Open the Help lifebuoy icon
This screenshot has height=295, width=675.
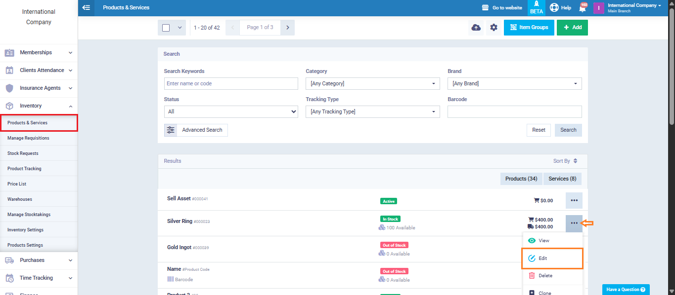pyautogui.click(x=554, y=8)
